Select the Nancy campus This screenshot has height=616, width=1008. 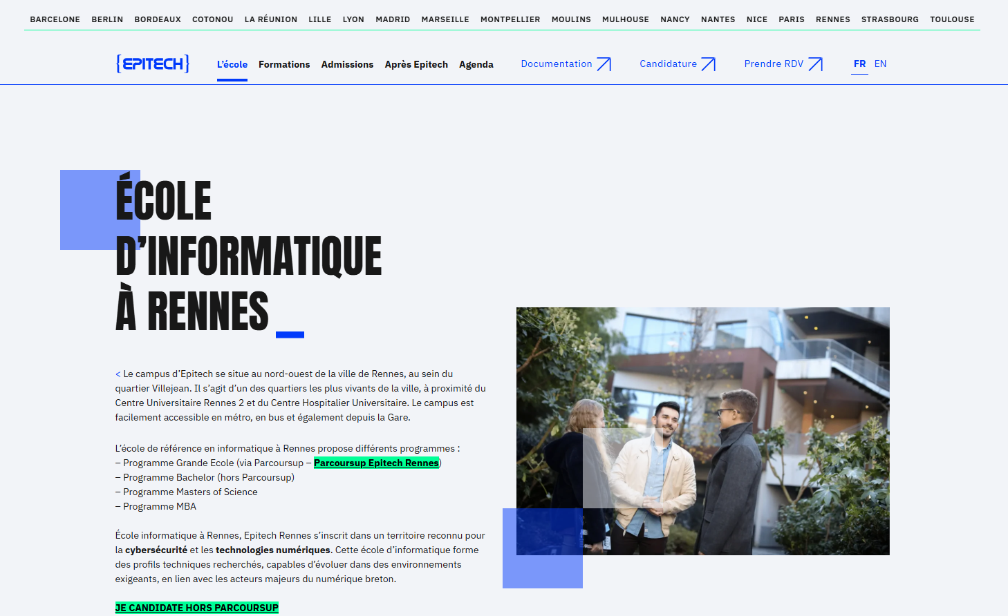tap(675, 19)
